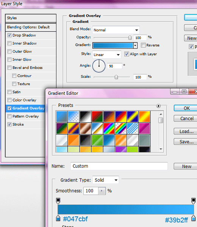Click the Opacity slider handle
Image resolution: width=197 pixels, height=227 pixels.
coord(130,37)
